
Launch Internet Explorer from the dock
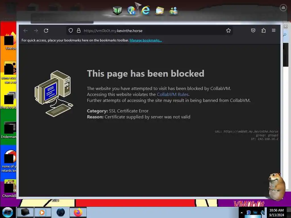[x=145, y=11]
